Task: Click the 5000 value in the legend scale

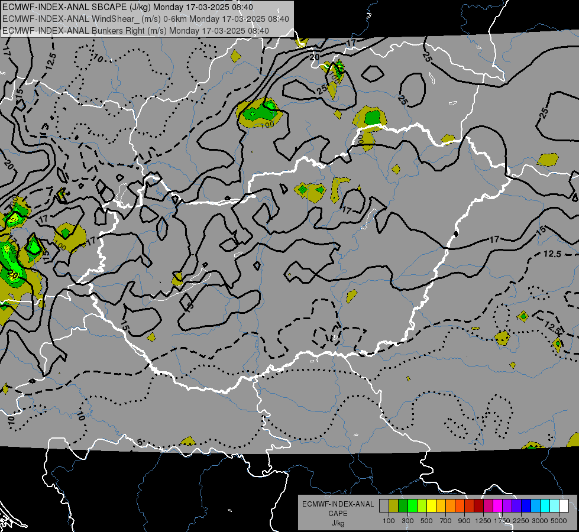Action: (559, 521)
